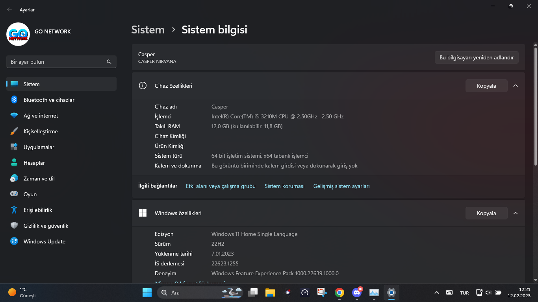Open the clock and date 12.02.2023
This screenshot has height=302, width=538.
pos(519,293)
